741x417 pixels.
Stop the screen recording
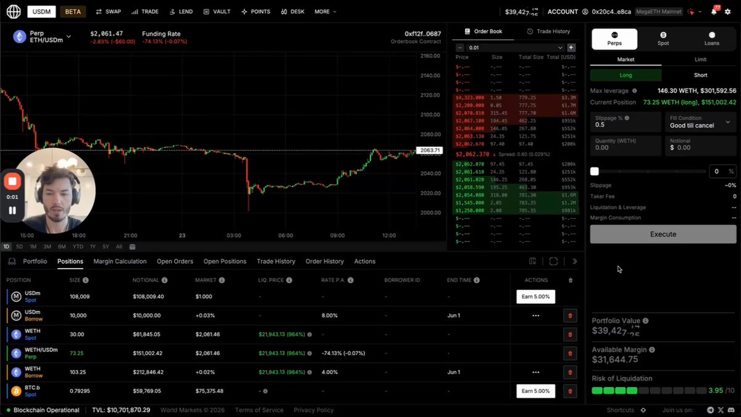12,182
